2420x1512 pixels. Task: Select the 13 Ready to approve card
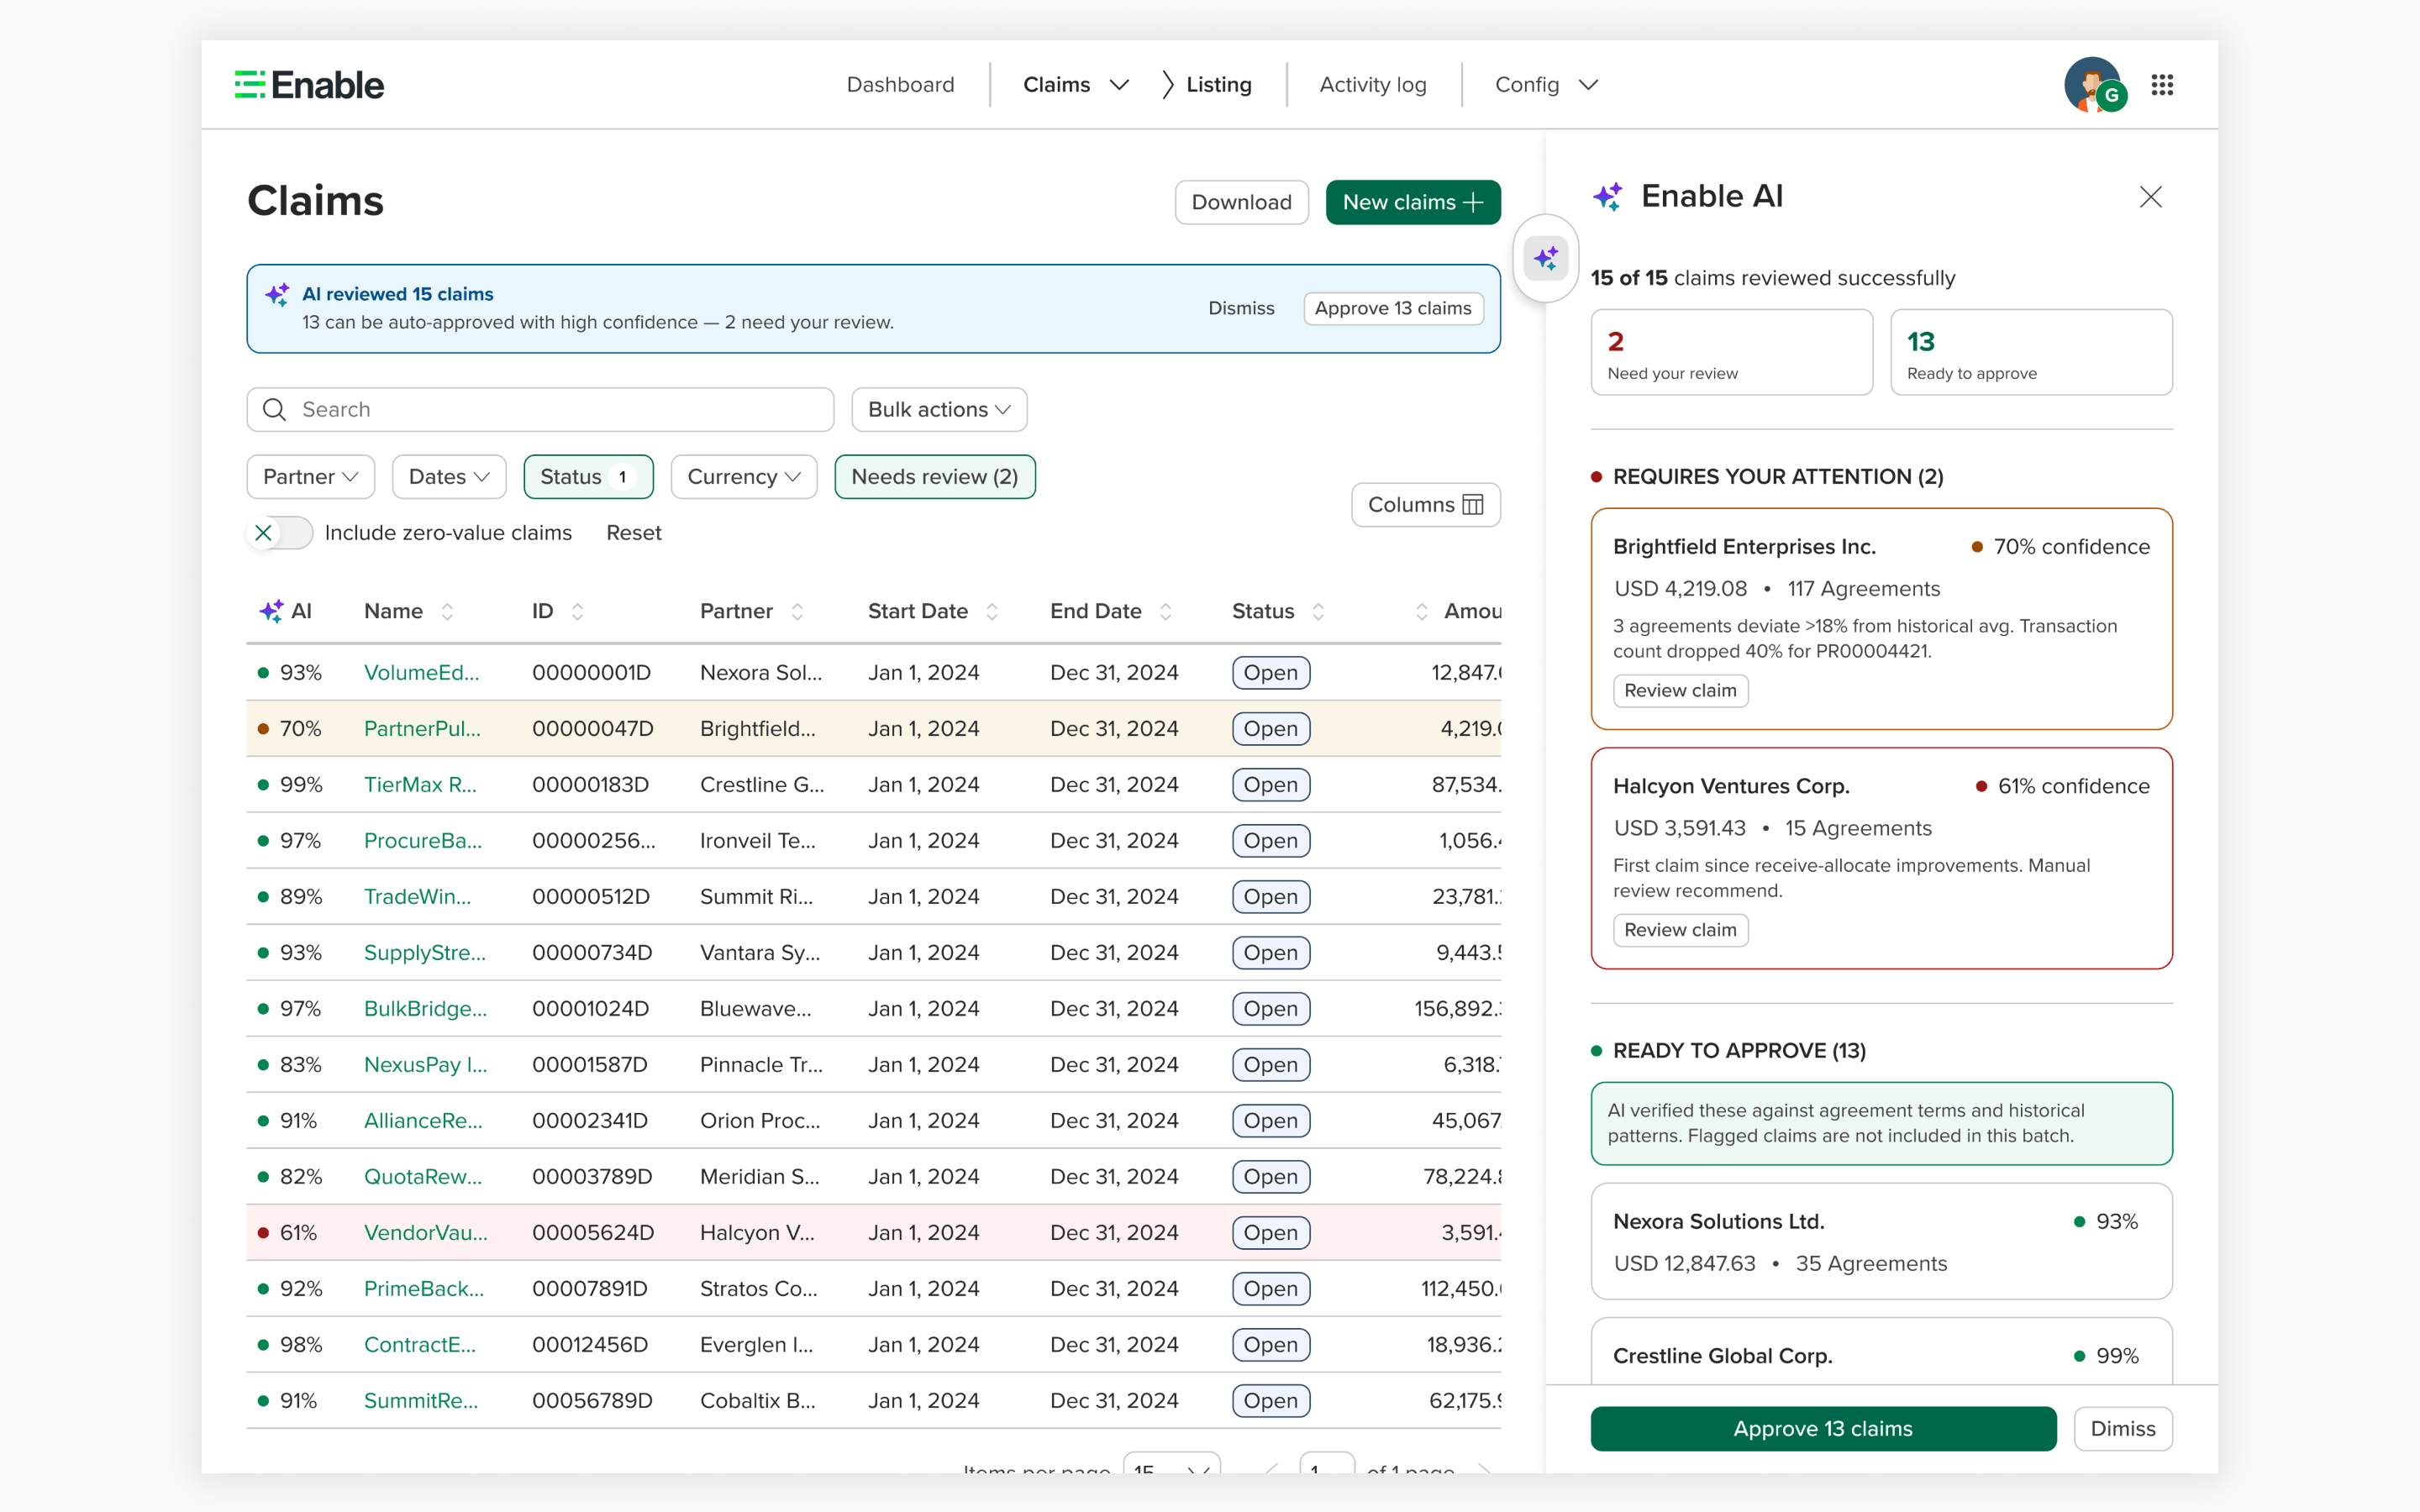(x=2031, y=352)
